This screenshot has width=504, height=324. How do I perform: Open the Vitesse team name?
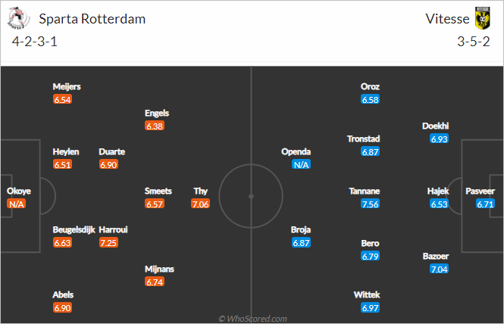[x=447, y=19]
